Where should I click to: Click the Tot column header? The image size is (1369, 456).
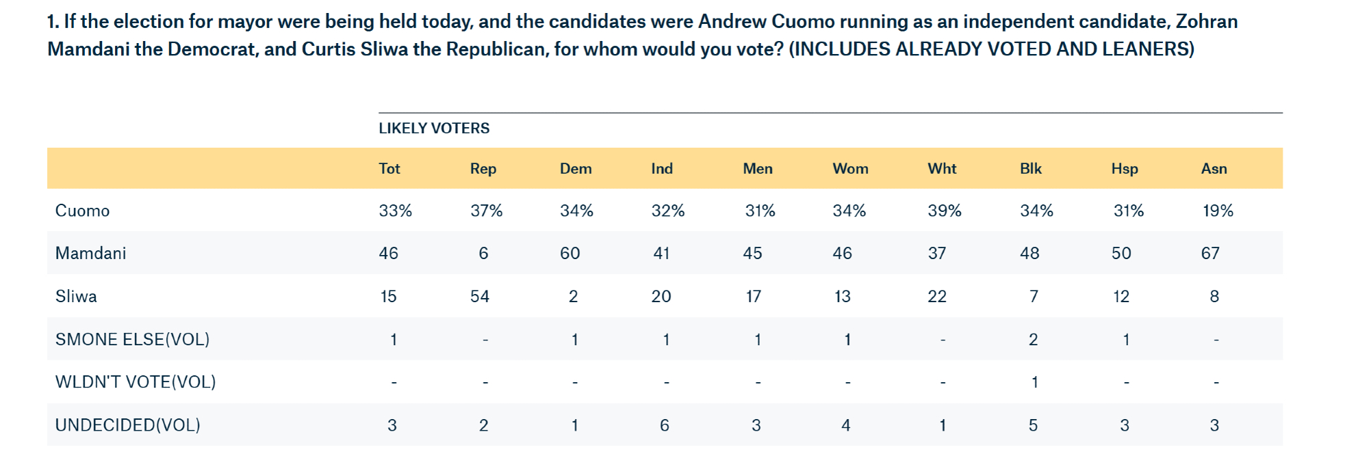389,169
